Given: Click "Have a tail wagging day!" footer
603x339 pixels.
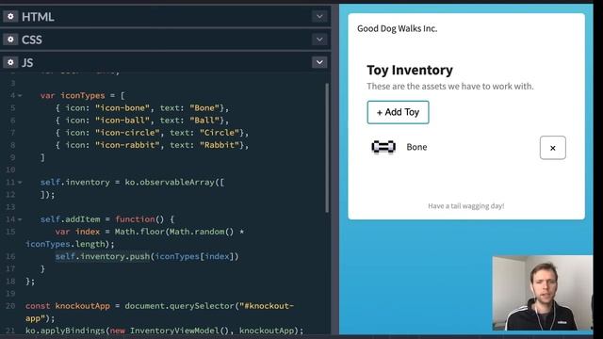Looking at the screenshot, I should pos(466,206).
